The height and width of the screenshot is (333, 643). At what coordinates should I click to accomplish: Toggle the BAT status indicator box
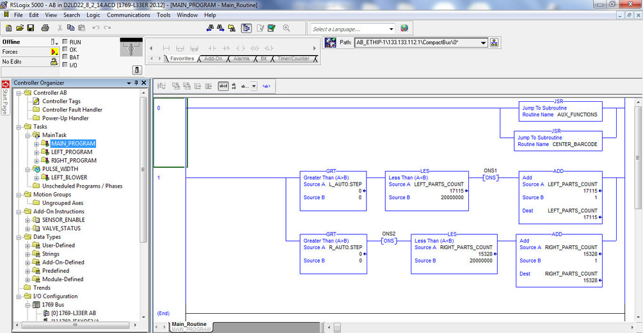(x=65, y=57)
